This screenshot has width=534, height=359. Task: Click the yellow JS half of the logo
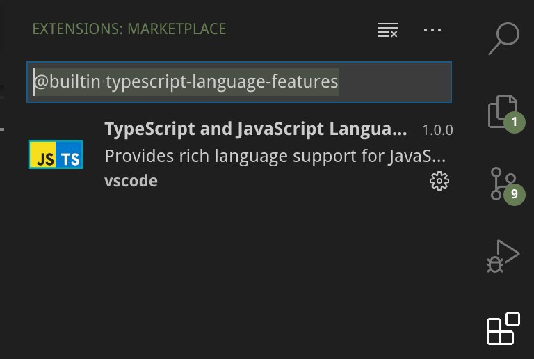pos(42,154)
